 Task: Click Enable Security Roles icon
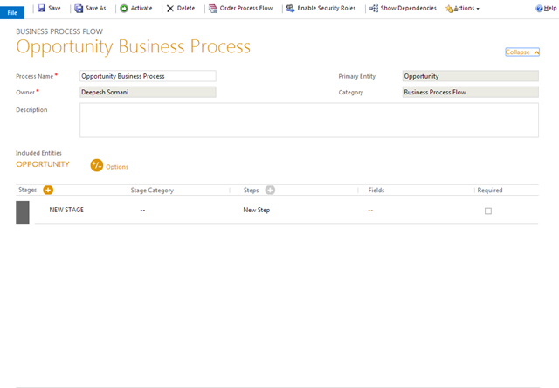click(290, 8)
